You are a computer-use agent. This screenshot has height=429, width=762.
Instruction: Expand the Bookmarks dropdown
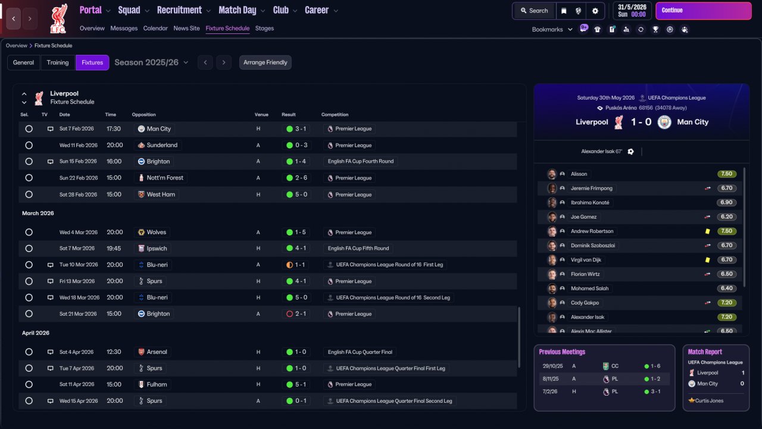tap(552, 29)
